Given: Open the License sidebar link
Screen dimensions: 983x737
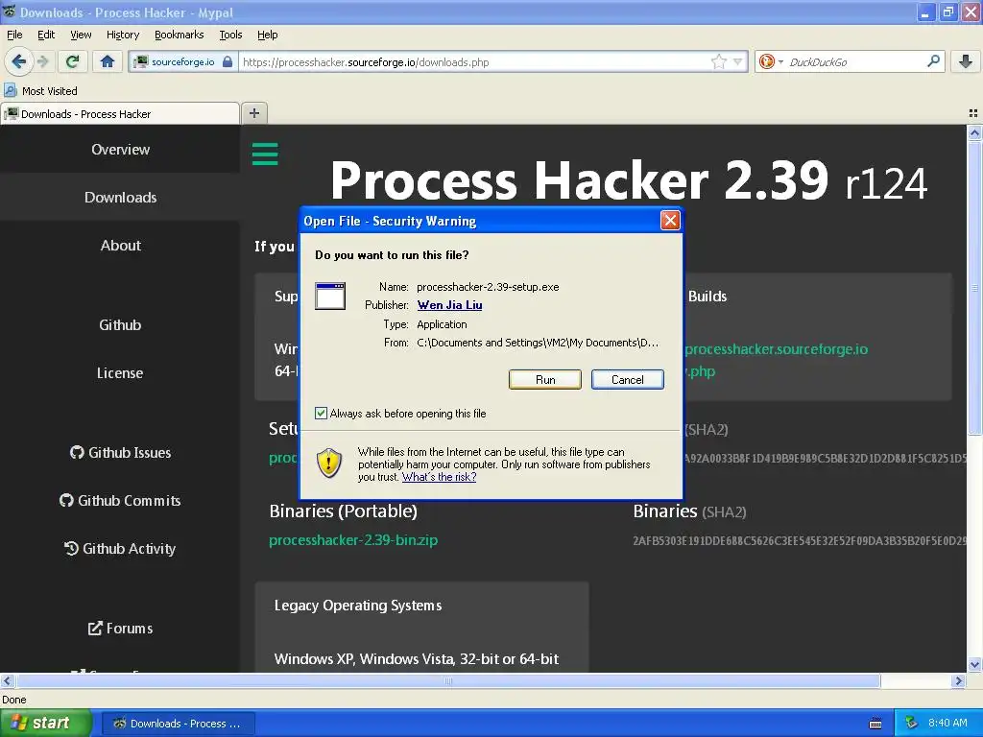Looking at the screenshot, I should pos(120,373).
